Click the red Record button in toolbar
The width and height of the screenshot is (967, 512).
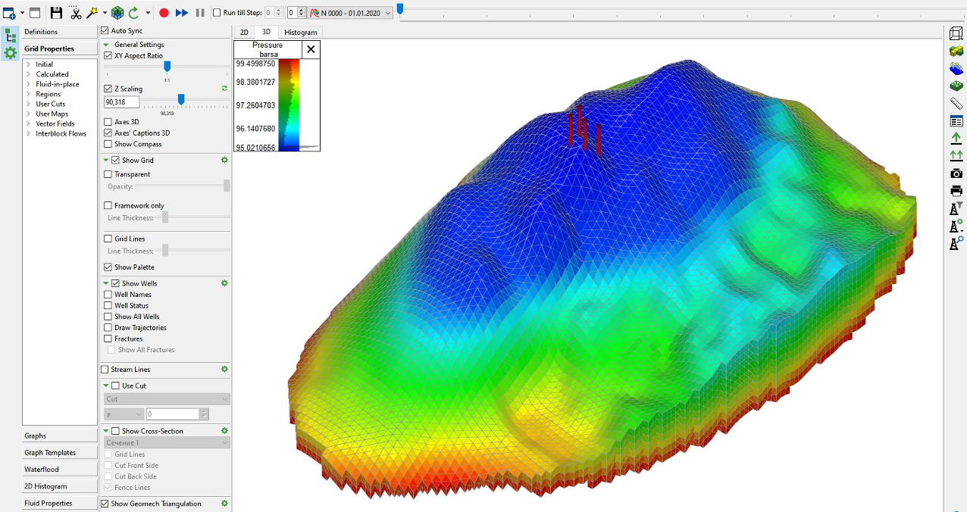(x=164, y=13)
